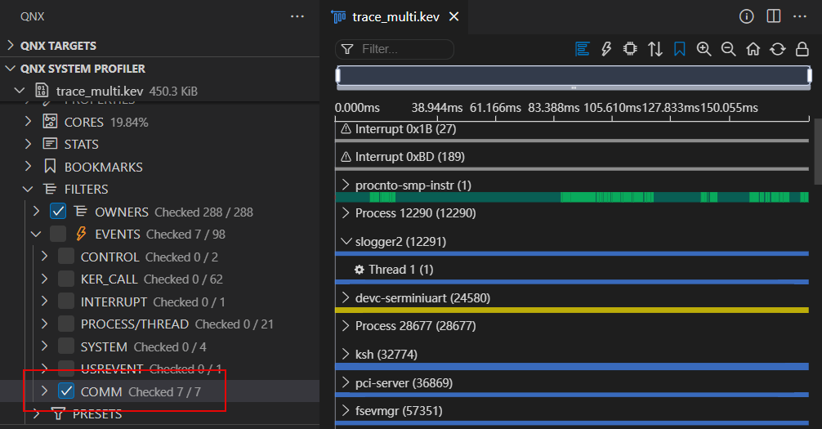This screenshot has width=822, height=429.
Task: Click the Filter text input field
Action: [x=404, y=49]
